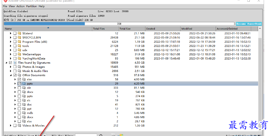Click the docx folder icon with 12 files

click(x=24, y=92)
